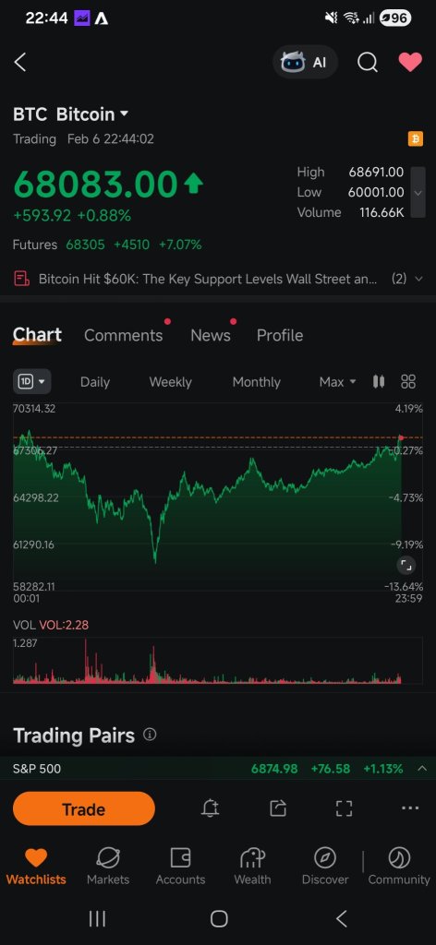Tap the Futures 68305 quote line

click(107, 245)
